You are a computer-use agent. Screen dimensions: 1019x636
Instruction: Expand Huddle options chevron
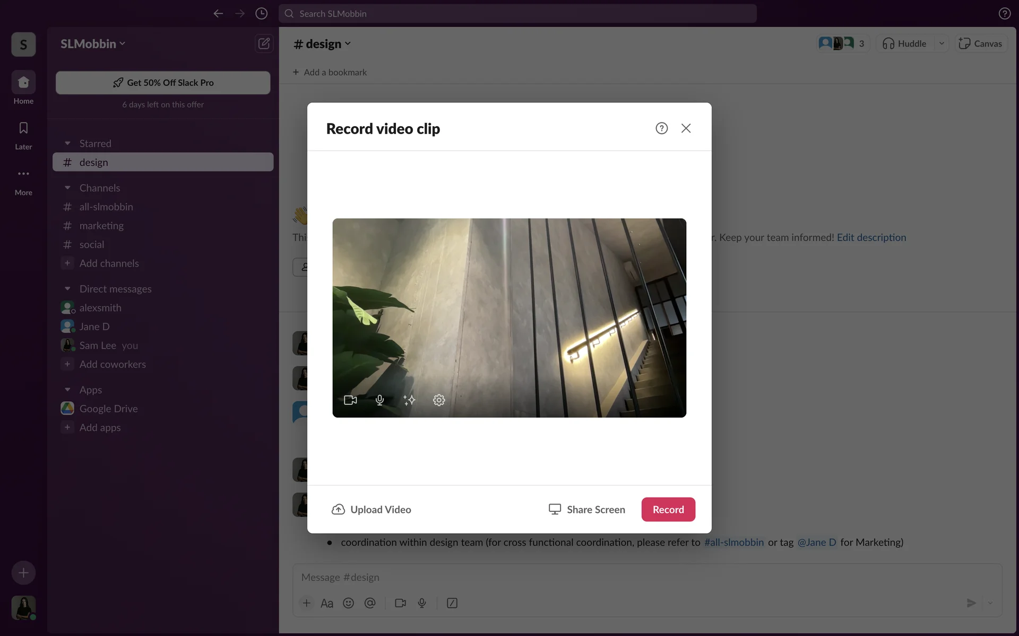point(942,43)
